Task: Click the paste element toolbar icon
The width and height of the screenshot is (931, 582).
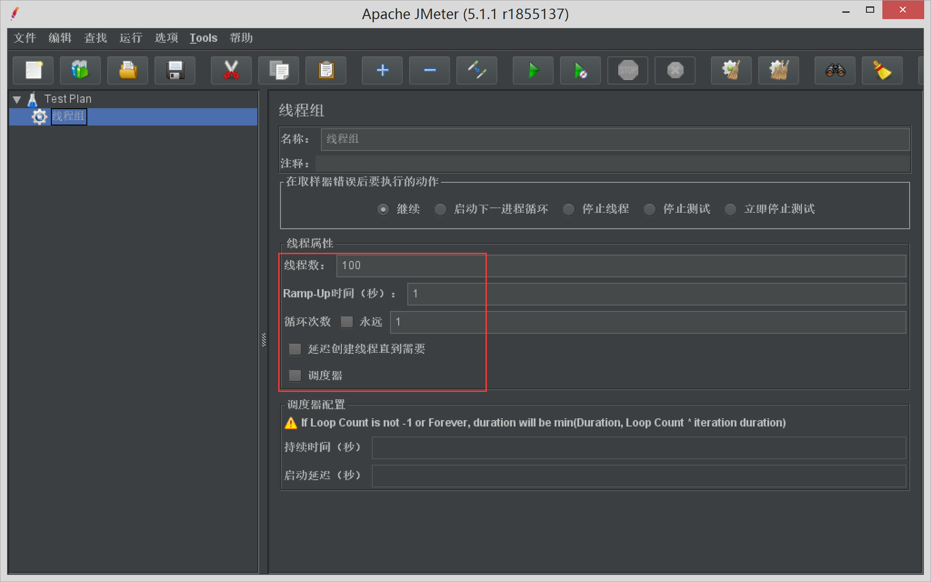Action: [326, 70]
